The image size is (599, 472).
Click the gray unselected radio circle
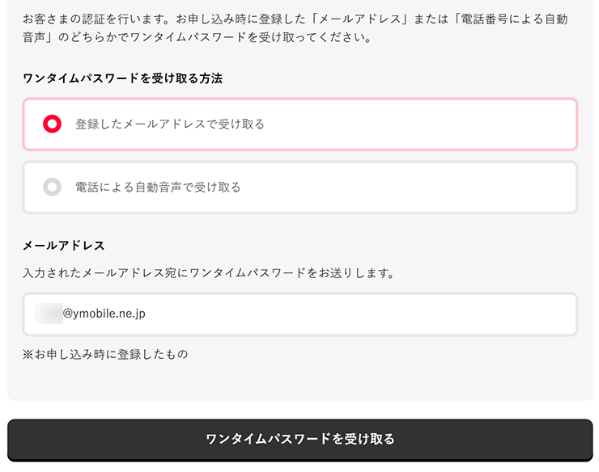point(52,188)
